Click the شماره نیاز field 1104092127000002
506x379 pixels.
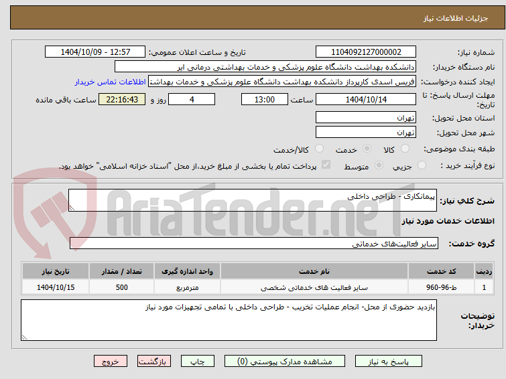coord(366,52)
